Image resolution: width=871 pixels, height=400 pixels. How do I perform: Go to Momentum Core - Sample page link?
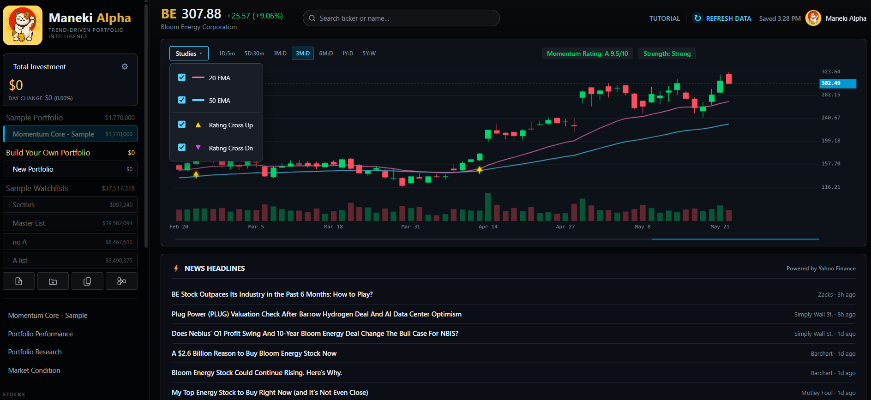point(48,316)
